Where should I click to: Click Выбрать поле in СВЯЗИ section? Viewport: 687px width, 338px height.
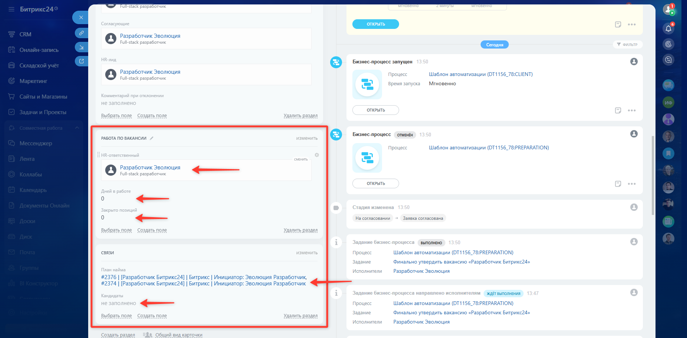point(116,316)
